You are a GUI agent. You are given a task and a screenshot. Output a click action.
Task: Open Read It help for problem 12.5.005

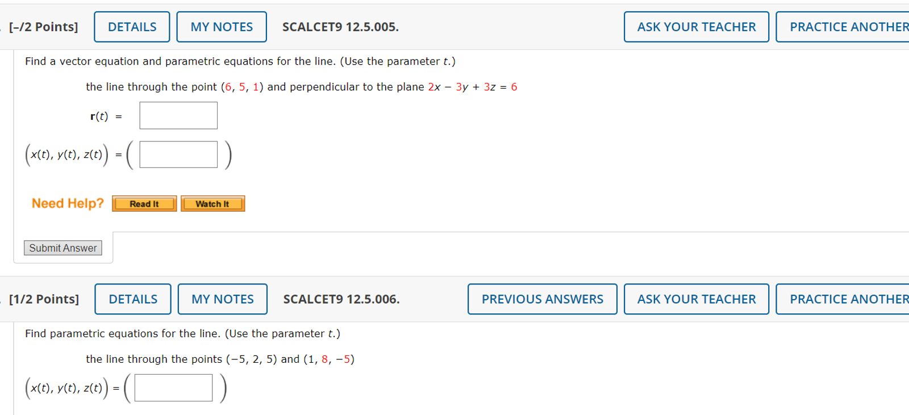coord(144,203)
